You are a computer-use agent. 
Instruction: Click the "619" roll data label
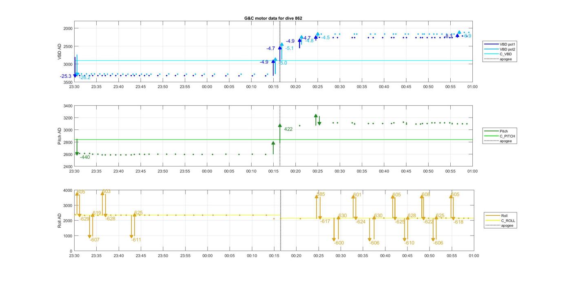coord(97,213)
